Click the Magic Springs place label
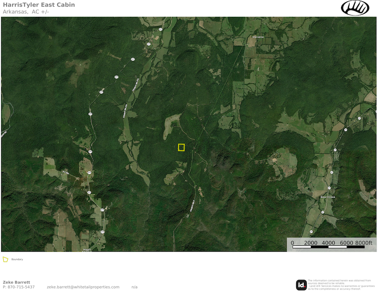The width and height of the screenshot is (378, 292). (x=87, y=250)
